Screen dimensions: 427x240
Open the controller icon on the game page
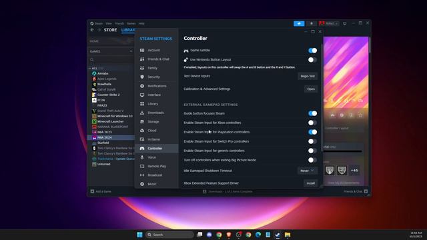click(x=332, y=115)
